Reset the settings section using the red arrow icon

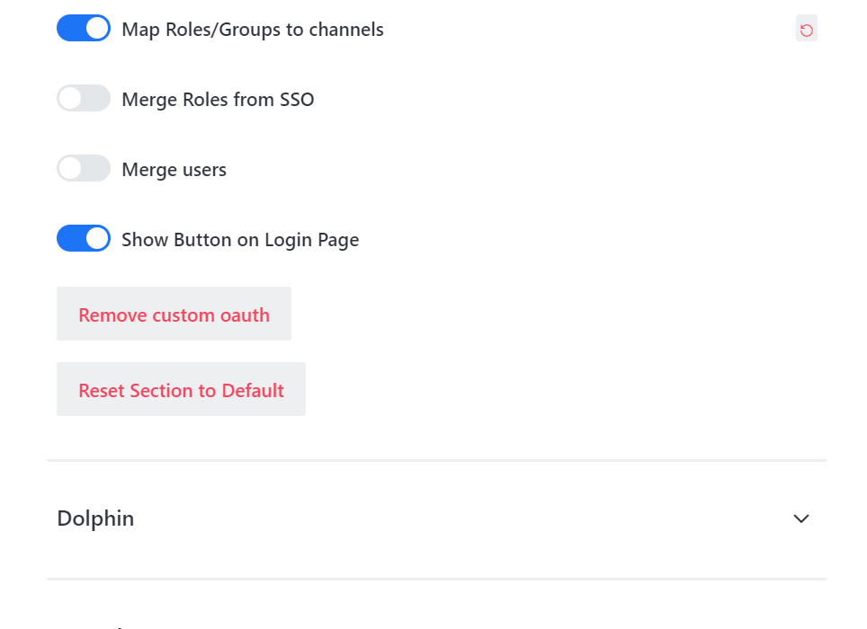(806, 28)
